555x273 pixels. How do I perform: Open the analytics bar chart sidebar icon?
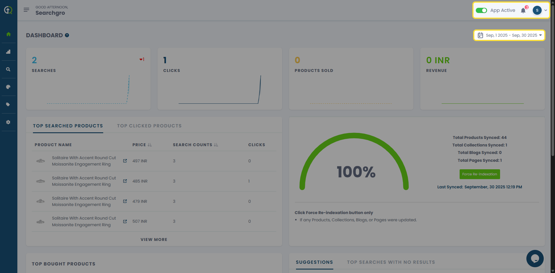(x=8, y=52)
